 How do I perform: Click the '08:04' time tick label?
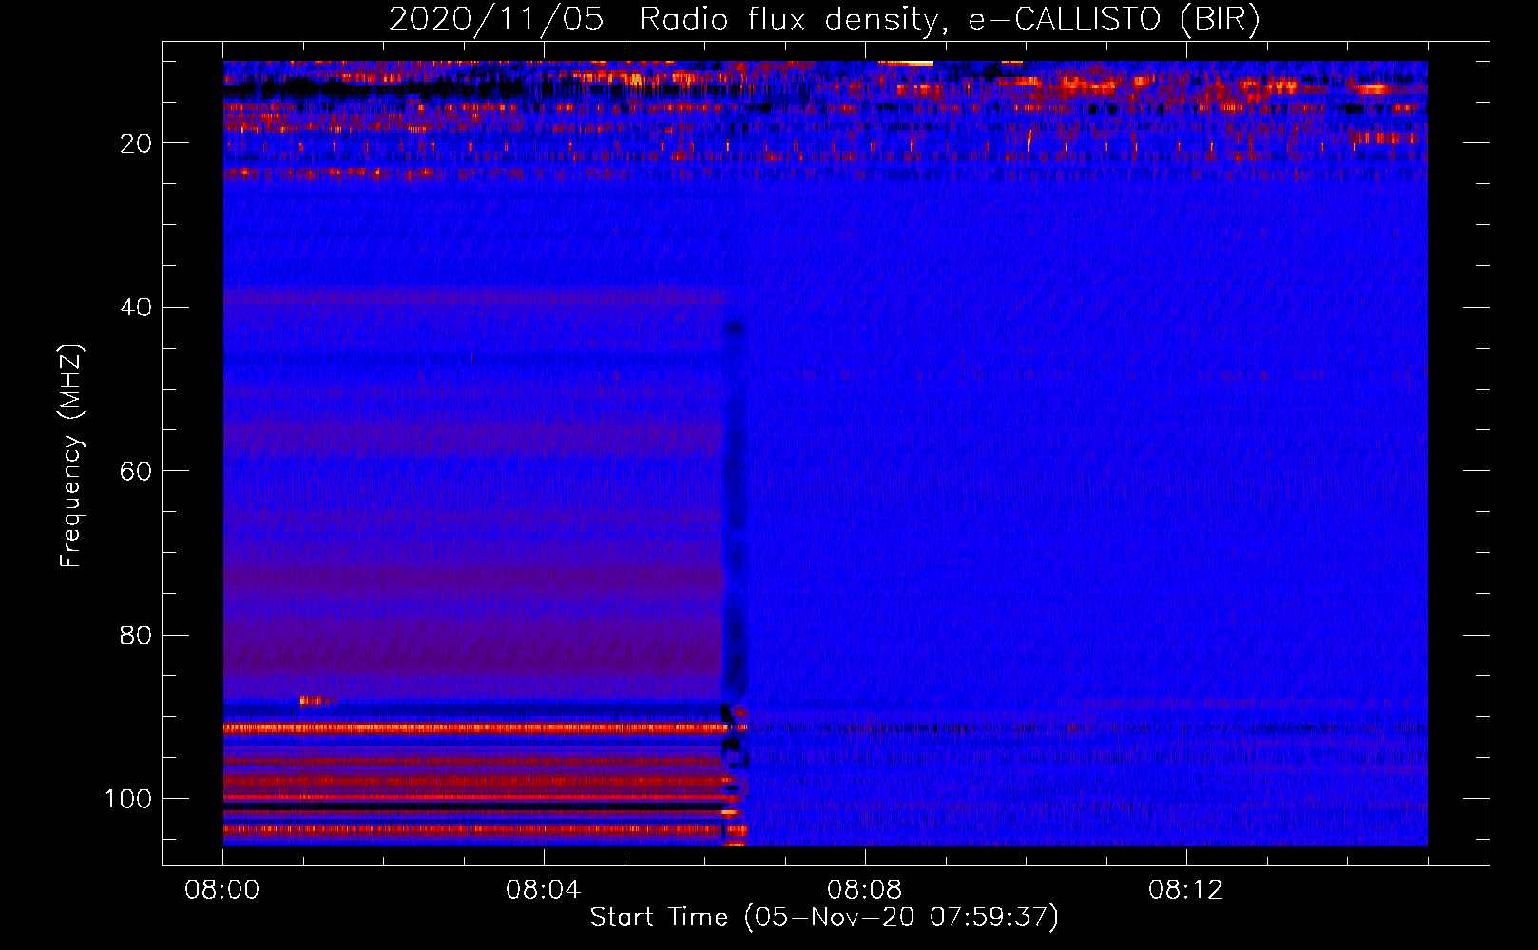pos(544,890)
